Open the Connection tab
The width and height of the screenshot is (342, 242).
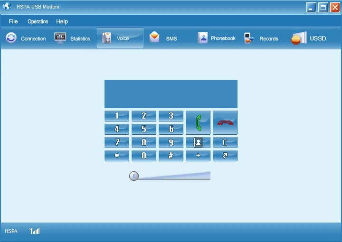[x=26, y=38]
